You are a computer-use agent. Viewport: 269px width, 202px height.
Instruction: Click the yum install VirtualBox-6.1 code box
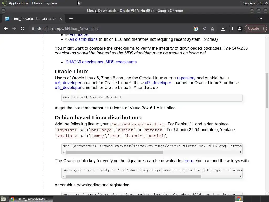coord(152,98)
